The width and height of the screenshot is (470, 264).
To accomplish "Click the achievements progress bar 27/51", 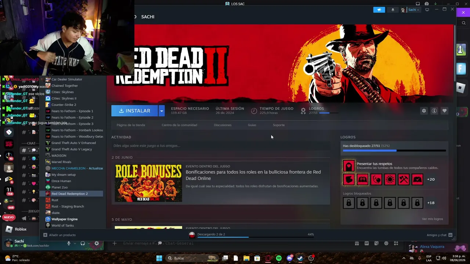I will (394, 151).
